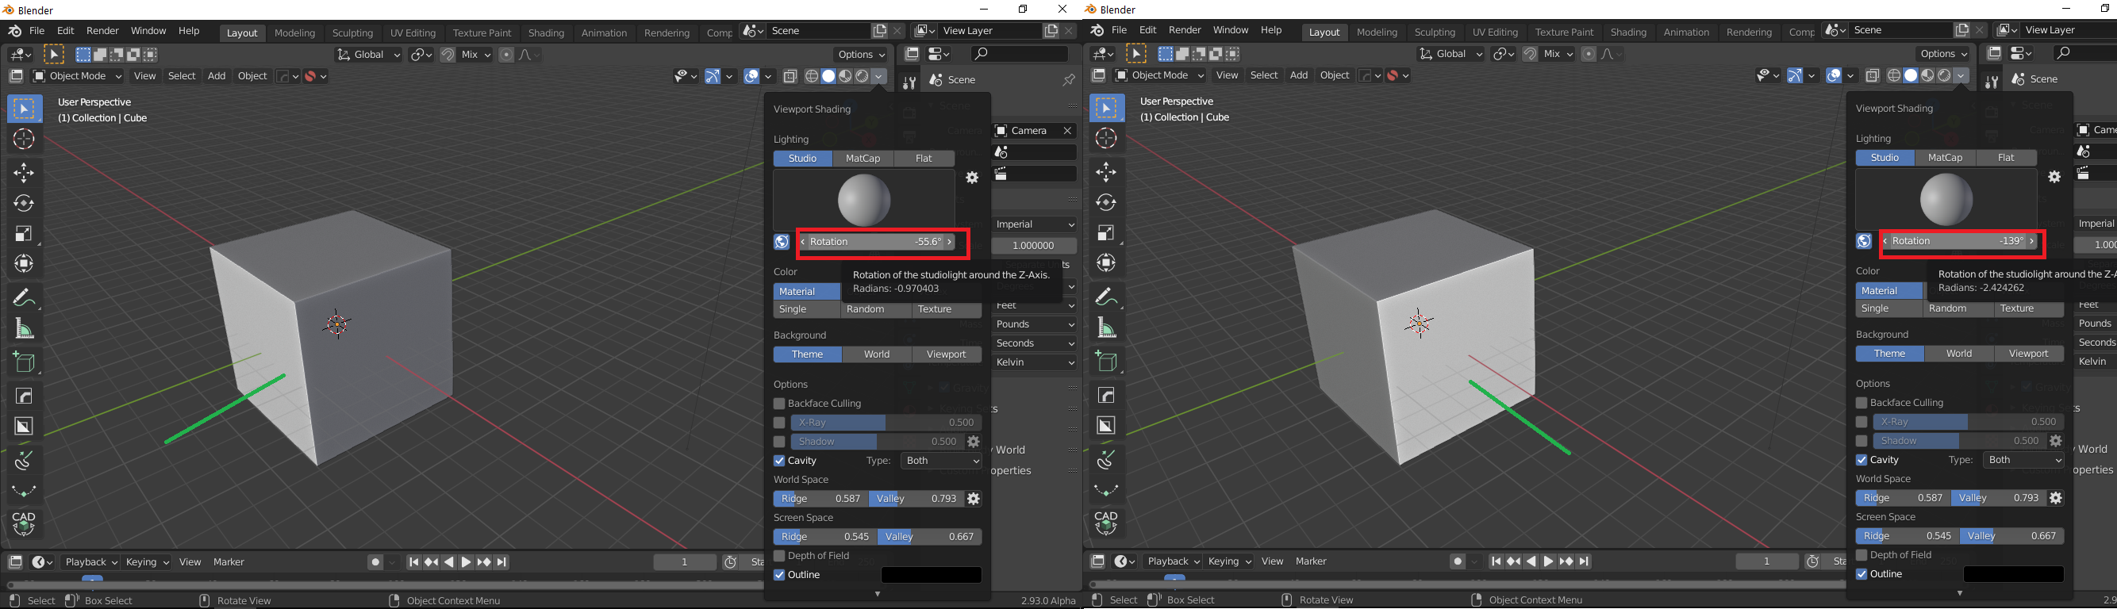
Task: Choose World background in the right shading popover
Action: coord(1959,354)
